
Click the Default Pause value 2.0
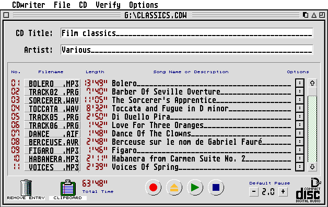click(x=268, y=191)
